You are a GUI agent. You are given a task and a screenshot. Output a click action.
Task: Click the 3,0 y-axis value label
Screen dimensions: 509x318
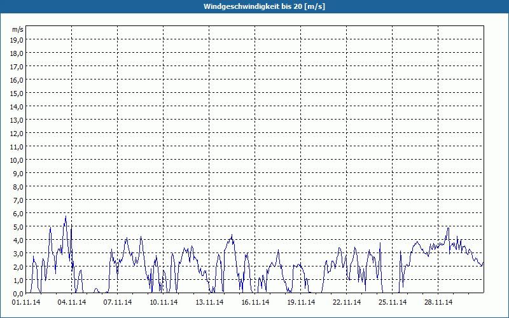click(17, 254)
